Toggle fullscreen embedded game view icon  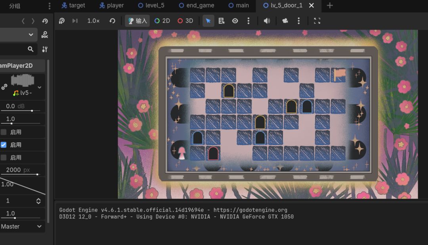pyautogui.click(x=317, y=21)
